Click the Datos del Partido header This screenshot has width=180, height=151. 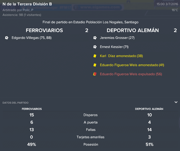coord(16,103)
